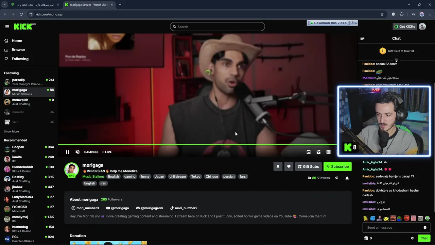The image size is (435, 245).
Task: Open parsalip channel in Following list
Action: point(29,82)
